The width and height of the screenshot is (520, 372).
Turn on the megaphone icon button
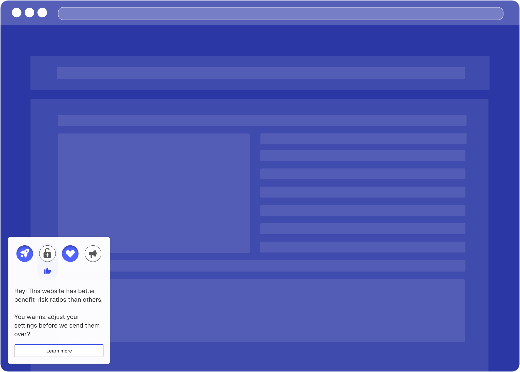coord(93,253)
